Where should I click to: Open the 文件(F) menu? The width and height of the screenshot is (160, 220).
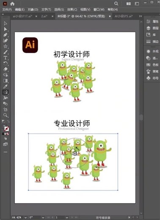[x=7, y=10]
